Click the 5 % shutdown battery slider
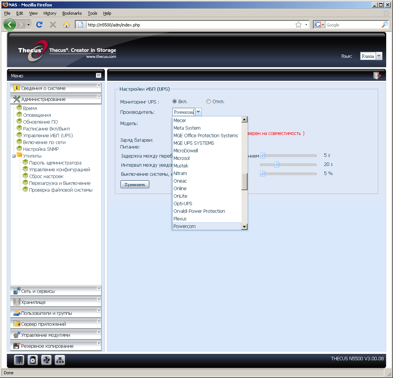 tap(262, 174)
